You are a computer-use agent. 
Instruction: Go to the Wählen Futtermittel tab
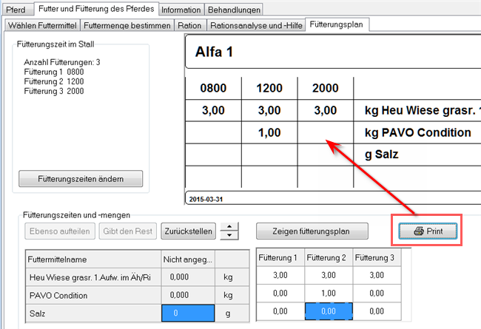pyautogui.click(x=42, y=25)
